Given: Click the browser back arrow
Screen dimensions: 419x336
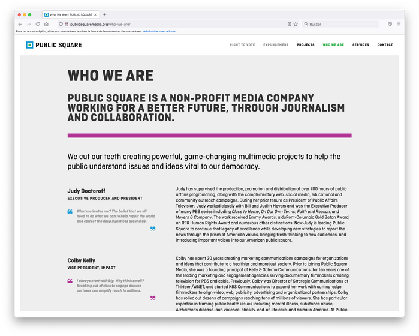Looking at the screenshot, I should 20,24.
